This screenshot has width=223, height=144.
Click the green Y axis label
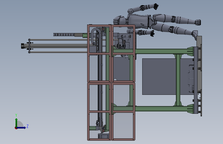pyautogui.click(x=16, y=115)
